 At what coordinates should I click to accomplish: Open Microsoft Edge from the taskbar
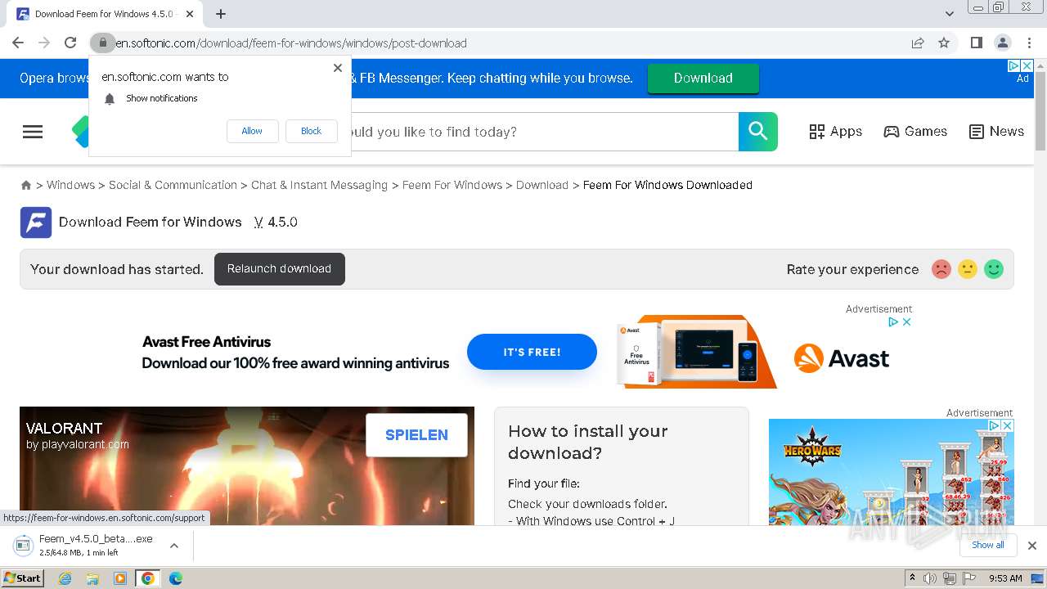click(x=176, y=578)
